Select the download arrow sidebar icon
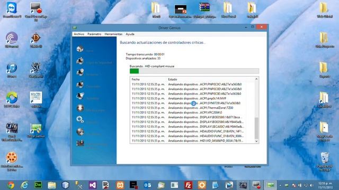This screenshot has width=339, height=190. pyautogui.click(x=80, y=108)
